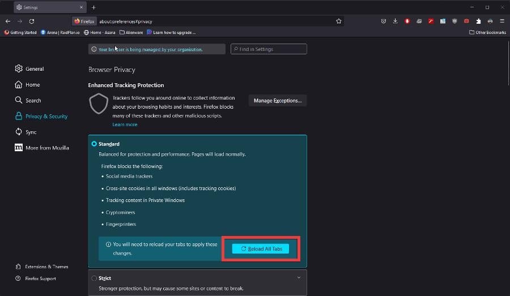The image size is (510, 296).
Task: Open Firefox Support link
Action: click(36, 278)
